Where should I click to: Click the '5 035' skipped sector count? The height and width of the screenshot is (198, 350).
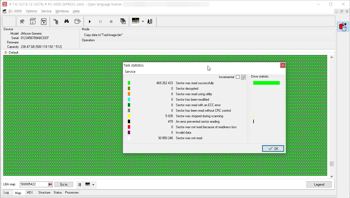[x=169, y=116]
